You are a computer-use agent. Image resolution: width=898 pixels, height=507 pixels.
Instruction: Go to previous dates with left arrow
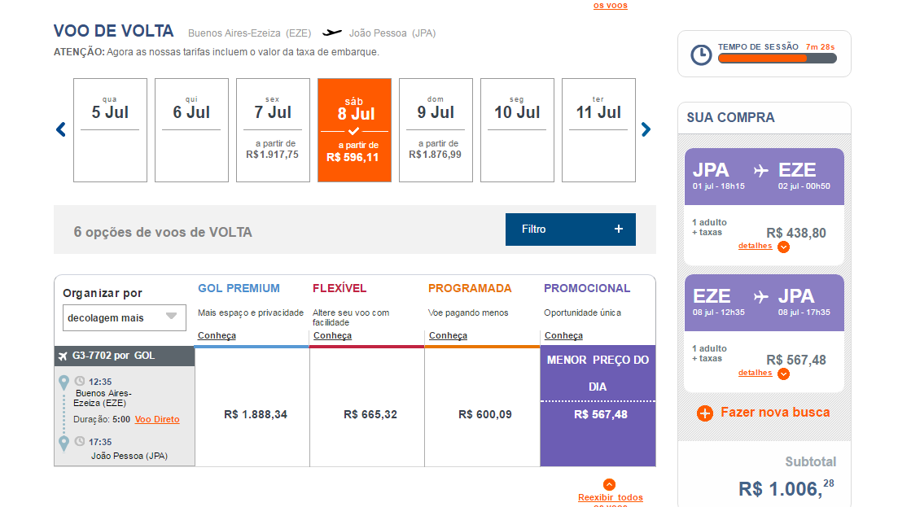click(x=61, y=129)
